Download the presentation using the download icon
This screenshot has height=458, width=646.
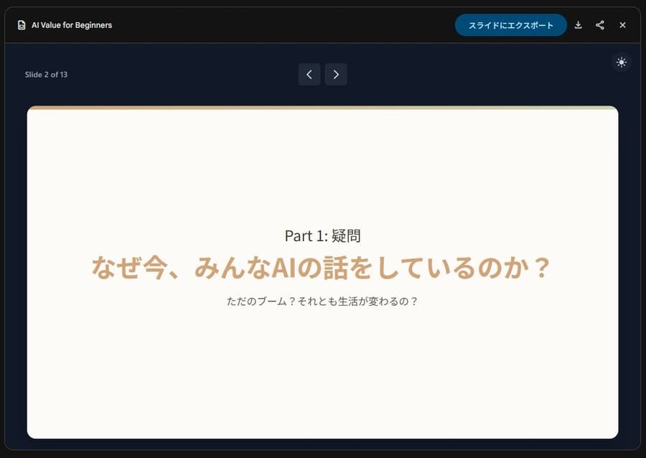(579, 24)
